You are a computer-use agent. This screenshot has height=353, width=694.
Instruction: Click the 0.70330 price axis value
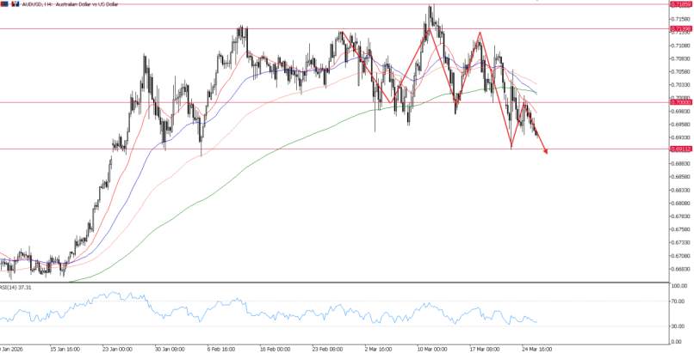pos(682,85)
